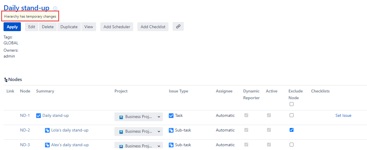Click the info icon beside Daily stand-up title

point(55,9)
